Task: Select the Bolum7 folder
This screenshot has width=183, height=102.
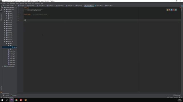Action: click(x=9, y=30)
